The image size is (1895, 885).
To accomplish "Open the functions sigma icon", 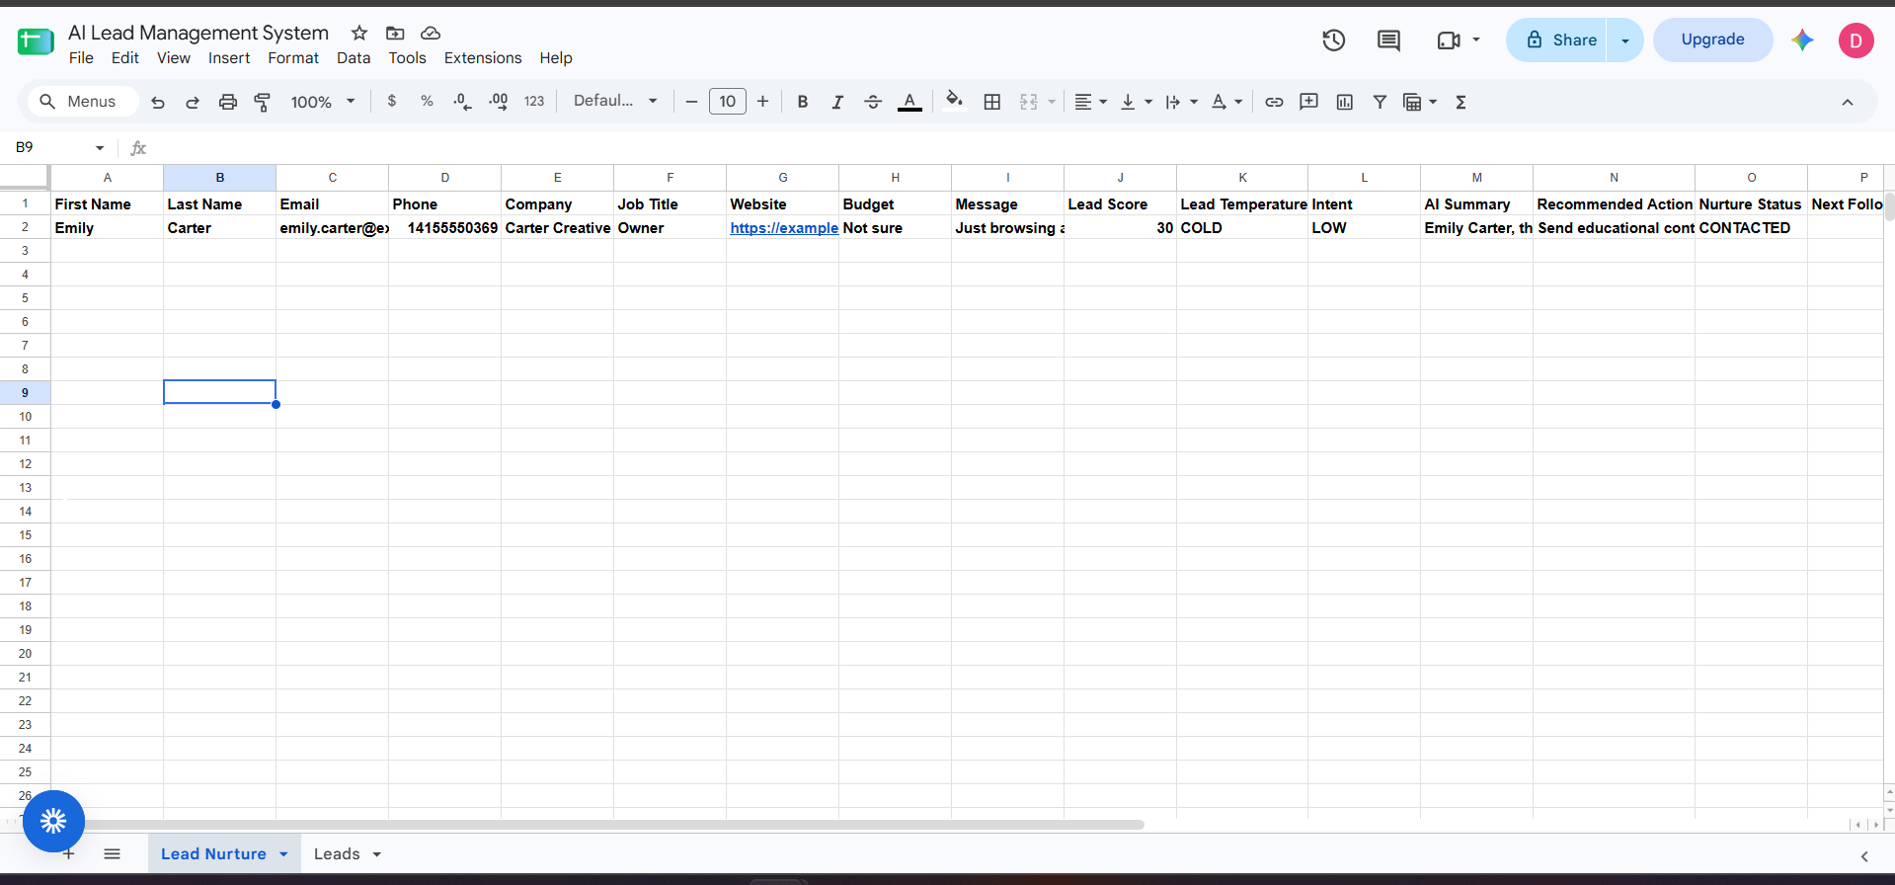I will click(x=1461, y=102).
